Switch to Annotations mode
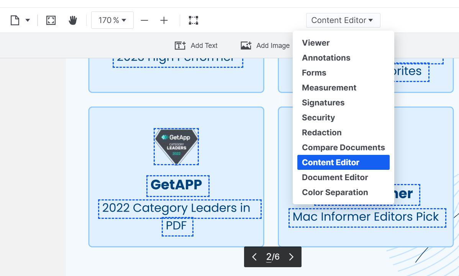This screenshot has height=276, width=459. (x=343, y=58)
